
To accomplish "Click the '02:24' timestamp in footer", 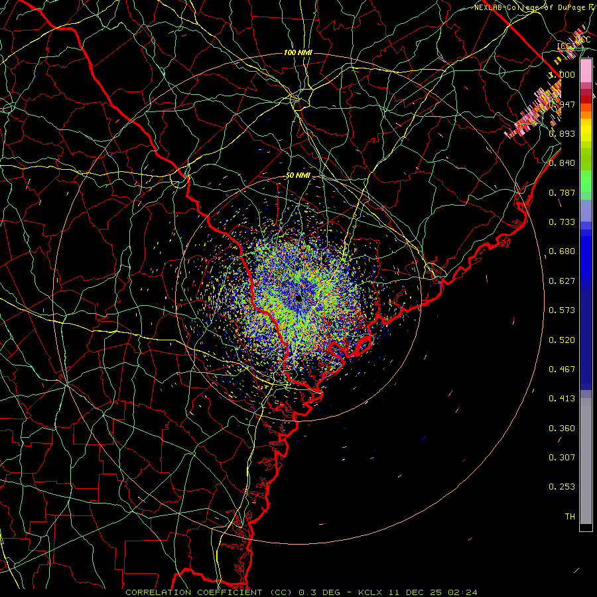I will [x=462, y=592].
